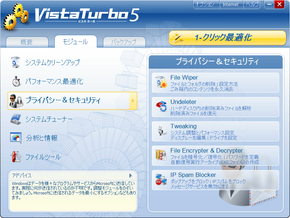Screen dimensions: 290x218
Task: Minimize the VistaTurbo window
Action: pos(269,4)
